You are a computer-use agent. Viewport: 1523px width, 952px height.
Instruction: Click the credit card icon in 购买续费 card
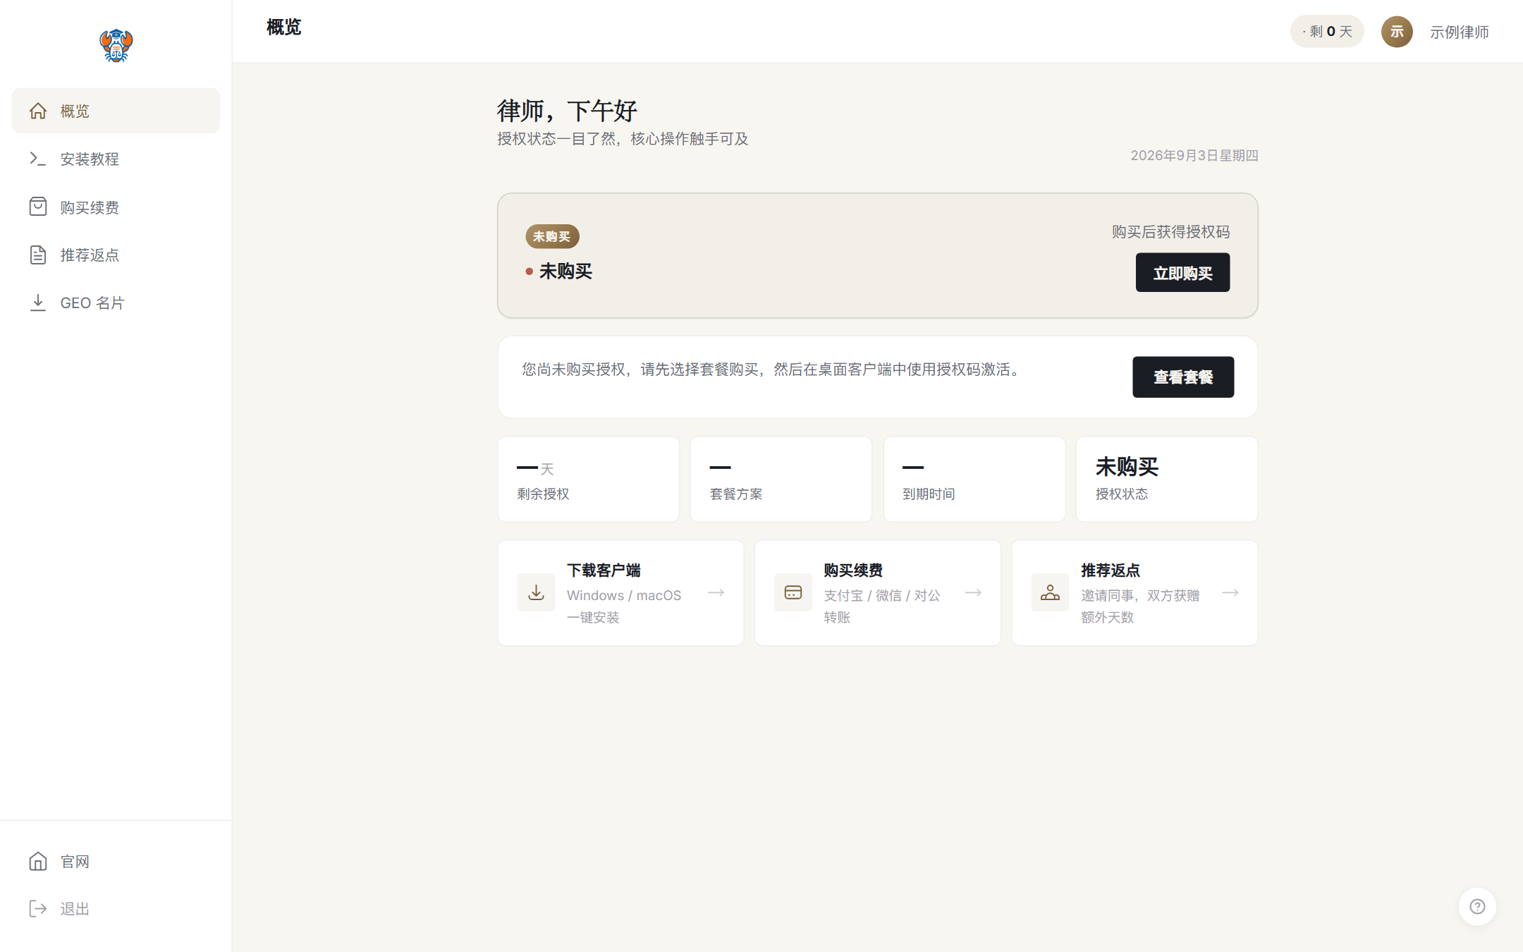(x=793, y=592)
